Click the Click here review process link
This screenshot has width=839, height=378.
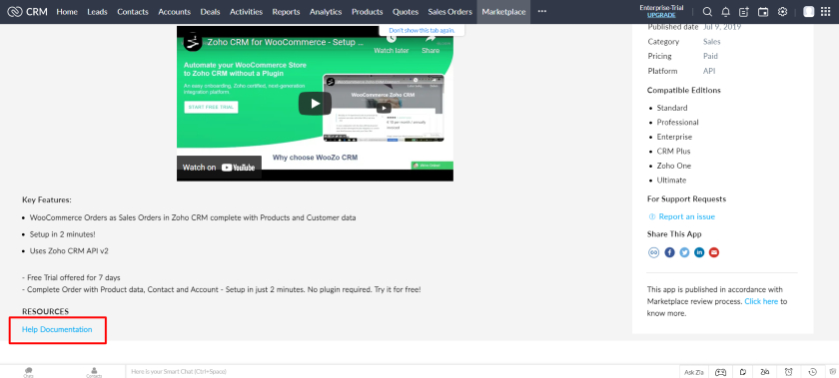click(761, 301)
